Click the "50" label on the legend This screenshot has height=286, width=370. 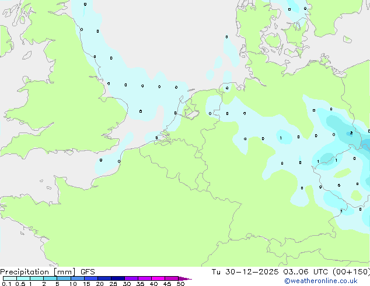(x=180, y=284)
